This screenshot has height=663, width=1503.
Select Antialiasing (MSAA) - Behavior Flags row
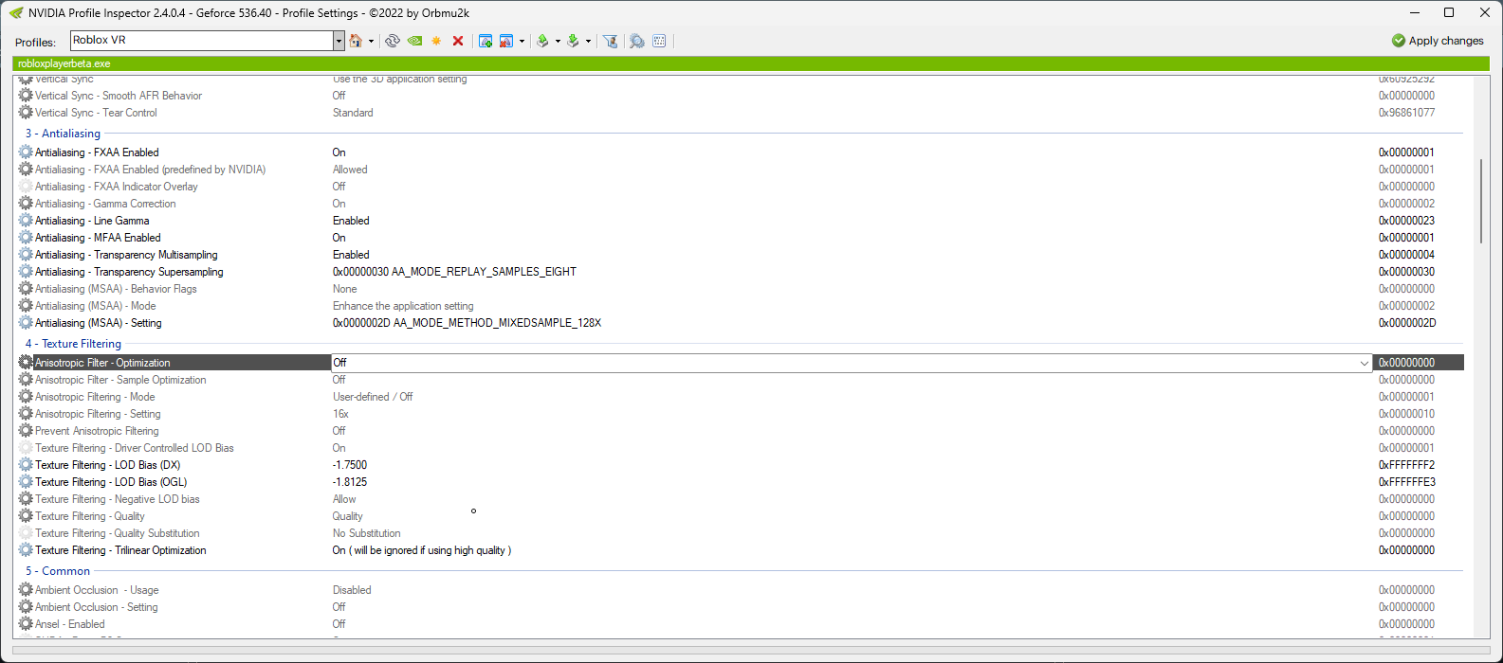point(740,289)
